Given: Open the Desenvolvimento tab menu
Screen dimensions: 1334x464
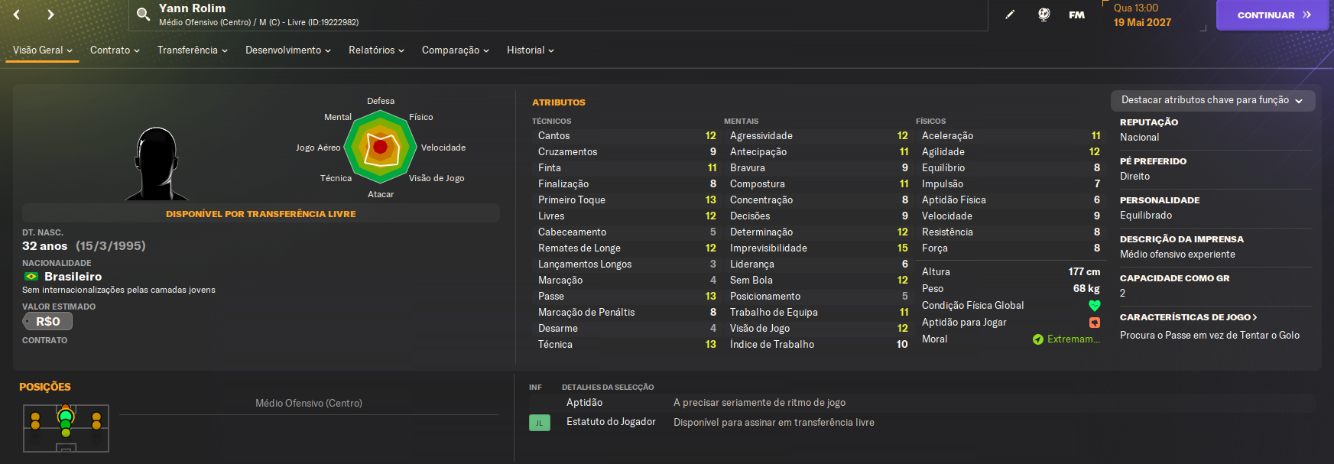Looking at the screenshot, I should coord(287,50).
